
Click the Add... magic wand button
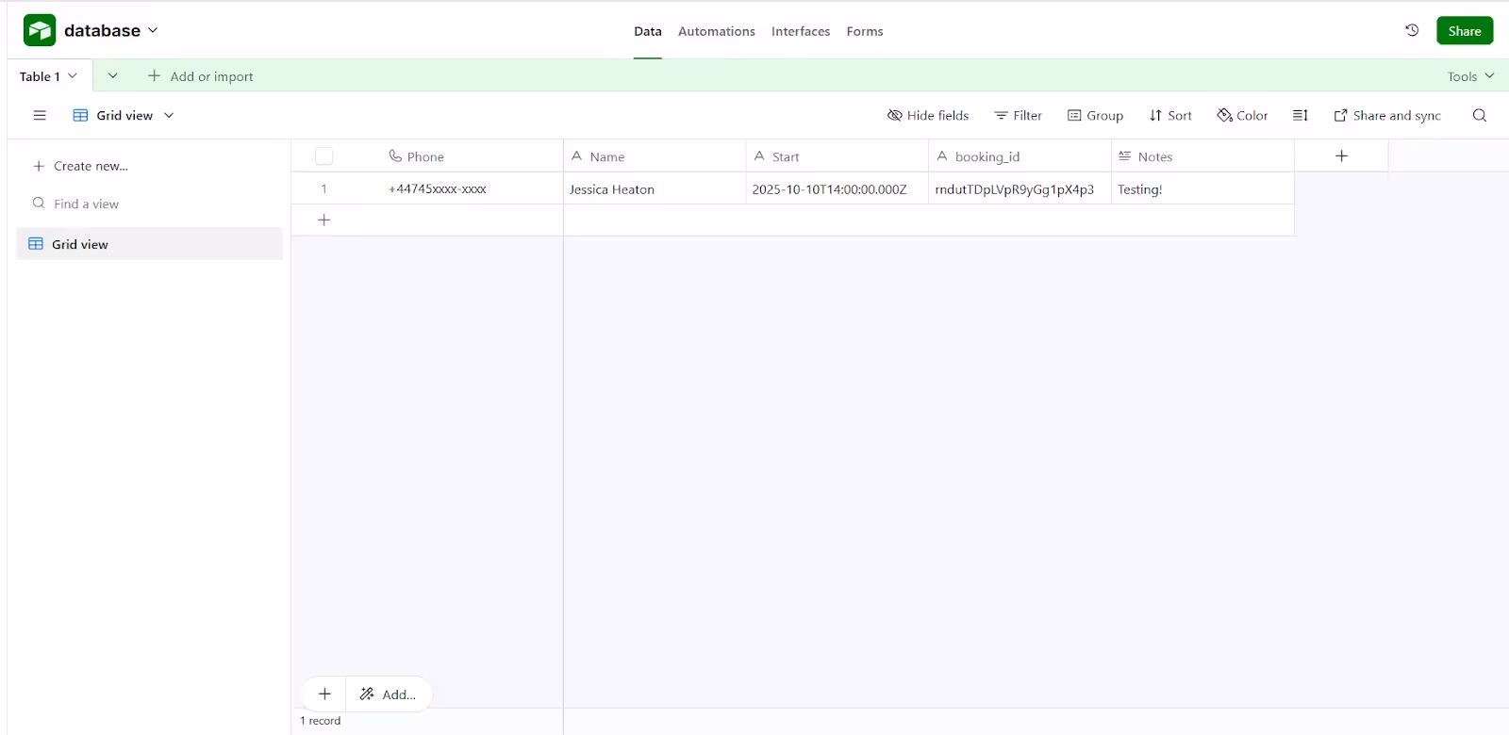pos(388,694)
